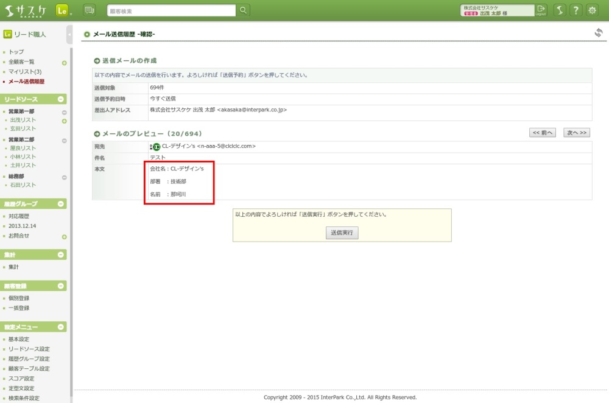The height and width of the screenshot is (403, 609).
Task: Click the Saaske logo in the header
Action: coord(25,10)
